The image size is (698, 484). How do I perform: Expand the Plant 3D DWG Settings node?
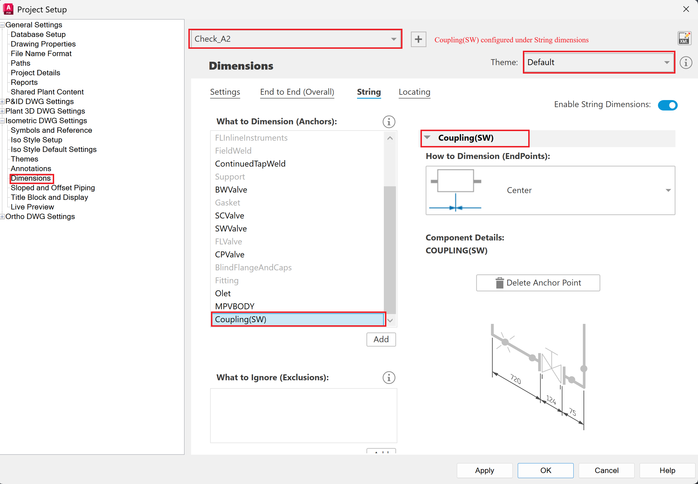click(x=3, y=111)
